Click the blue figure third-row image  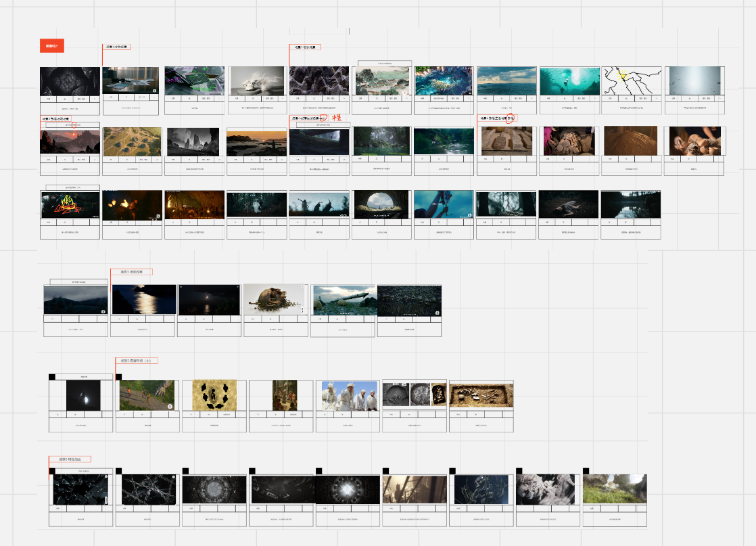click(x=444, y=204)
